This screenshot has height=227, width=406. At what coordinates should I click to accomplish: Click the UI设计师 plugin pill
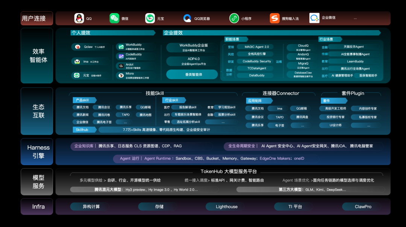[335, 125]
